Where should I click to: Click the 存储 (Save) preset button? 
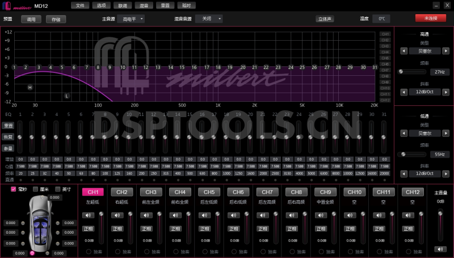coord(56,19)
